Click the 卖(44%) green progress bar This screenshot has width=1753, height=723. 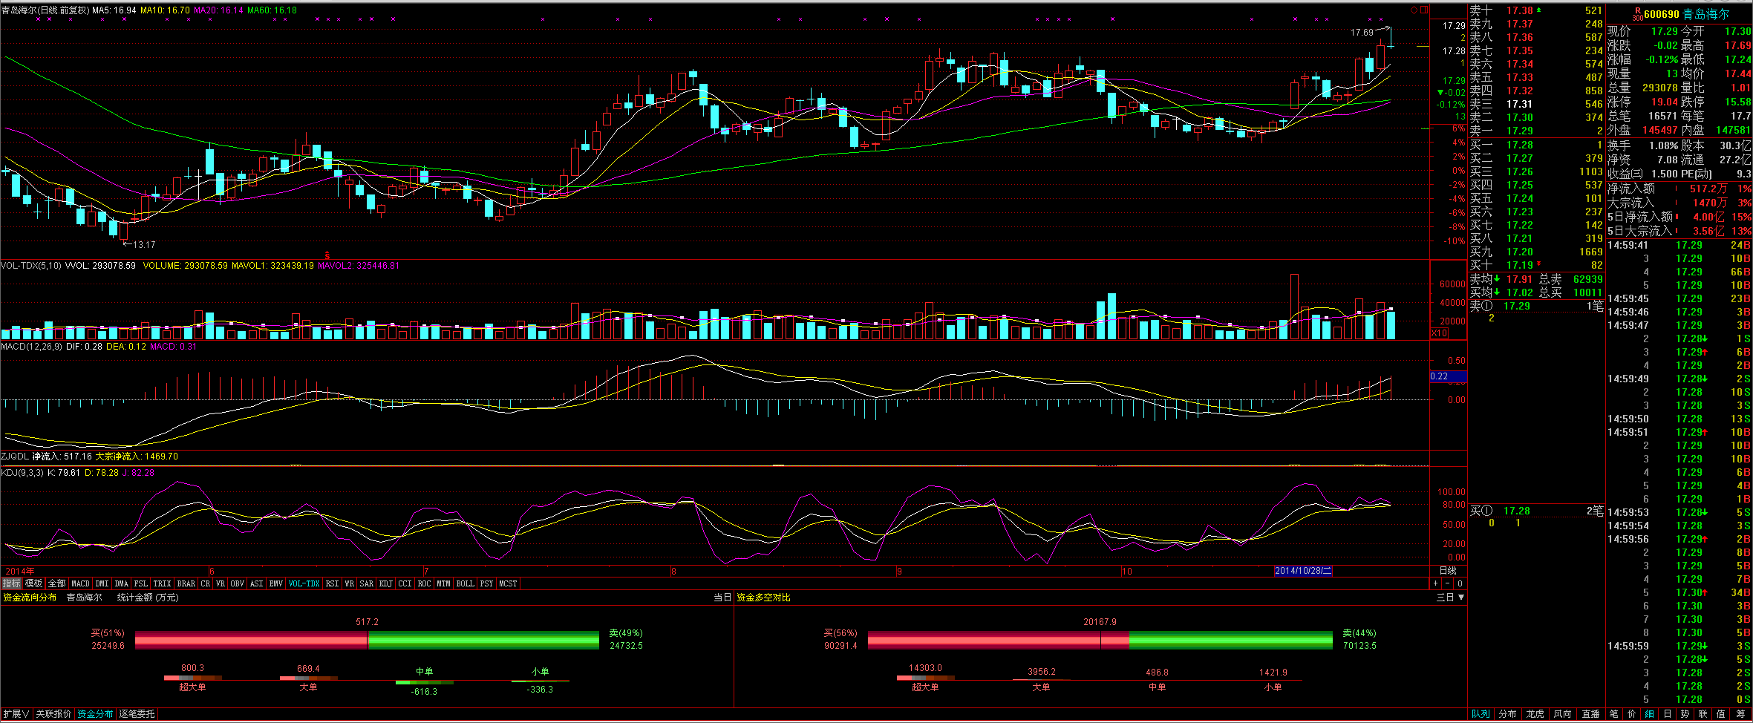click(x=1231, y=641)
